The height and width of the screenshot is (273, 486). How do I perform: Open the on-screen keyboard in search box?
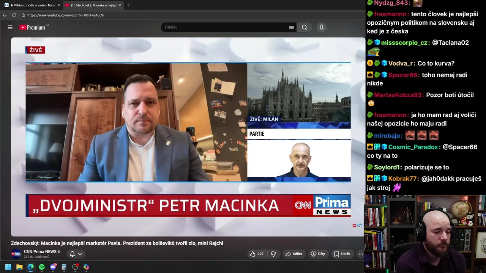[291, 27]
